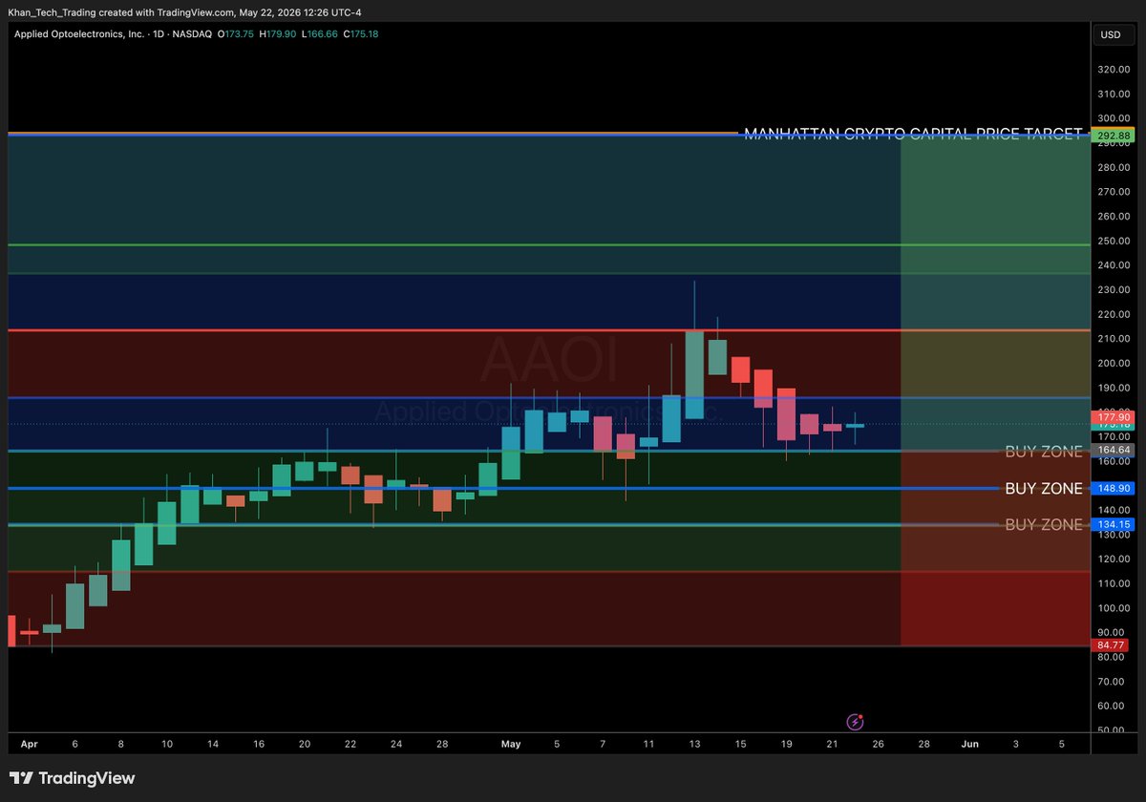This screenshot has height=802, width=1146.
Task: Click the TradingView logo
Action: point(72,778)
